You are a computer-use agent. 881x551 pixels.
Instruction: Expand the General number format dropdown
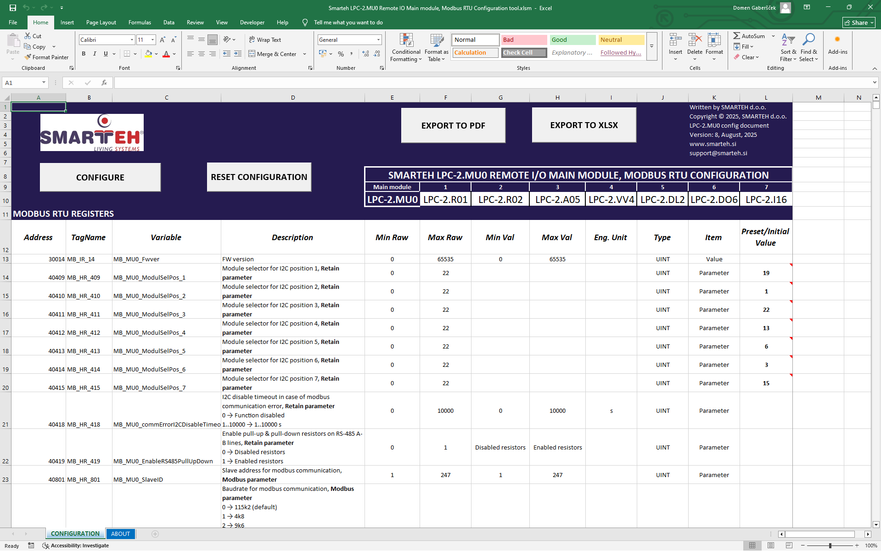pyautogui.click(x=378, y=40)
